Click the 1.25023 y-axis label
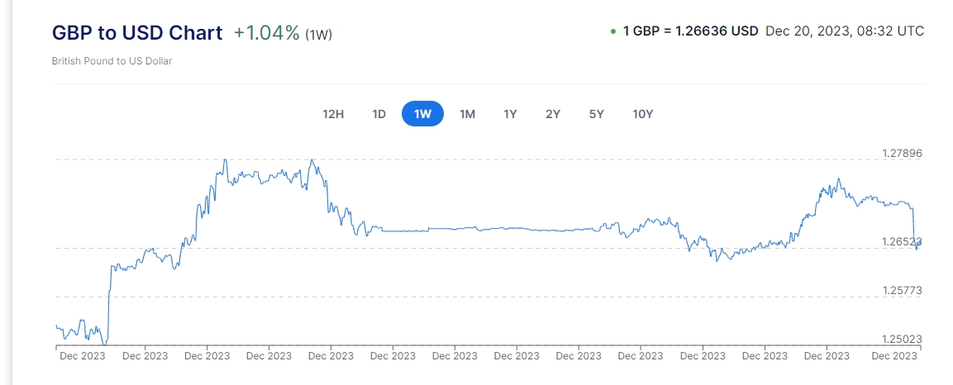Screen dimensions: 953x385 pos(898,339)
